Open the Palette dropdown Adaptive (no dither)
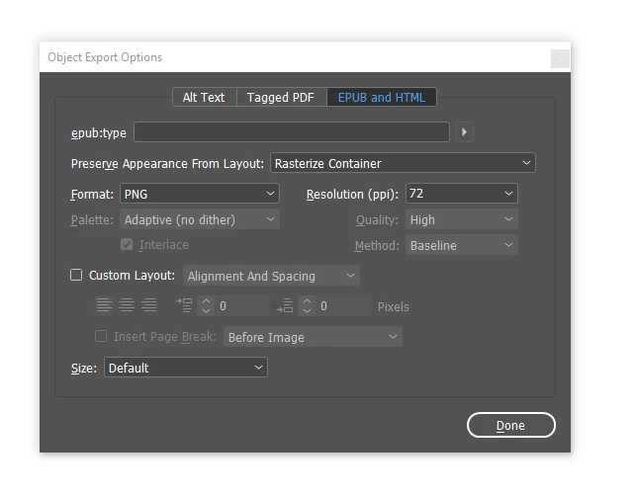 click(200, 219)
